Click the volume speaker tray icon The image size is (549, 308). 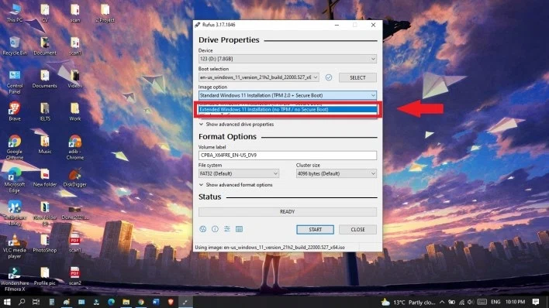click(x=470, y=302)
